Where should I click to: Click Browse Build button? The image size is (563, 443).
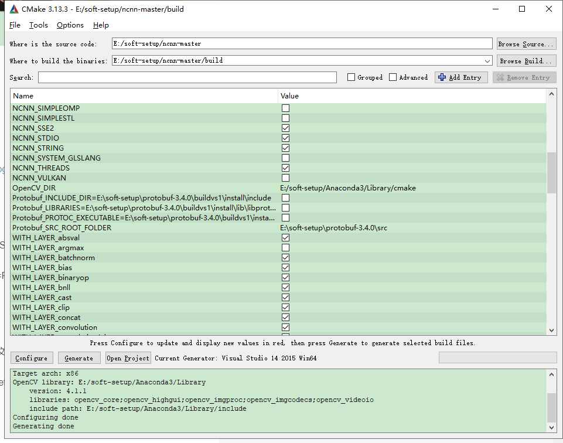[526, 61]
